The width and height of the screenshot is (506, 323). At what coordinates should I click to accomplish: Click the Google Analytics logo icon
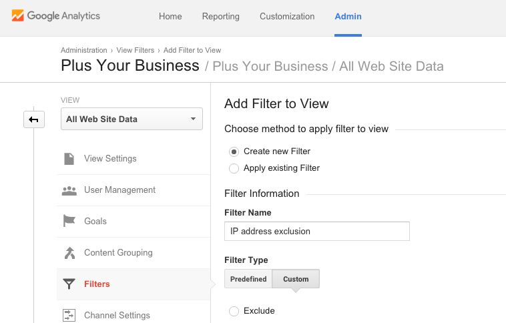(18, 15)
